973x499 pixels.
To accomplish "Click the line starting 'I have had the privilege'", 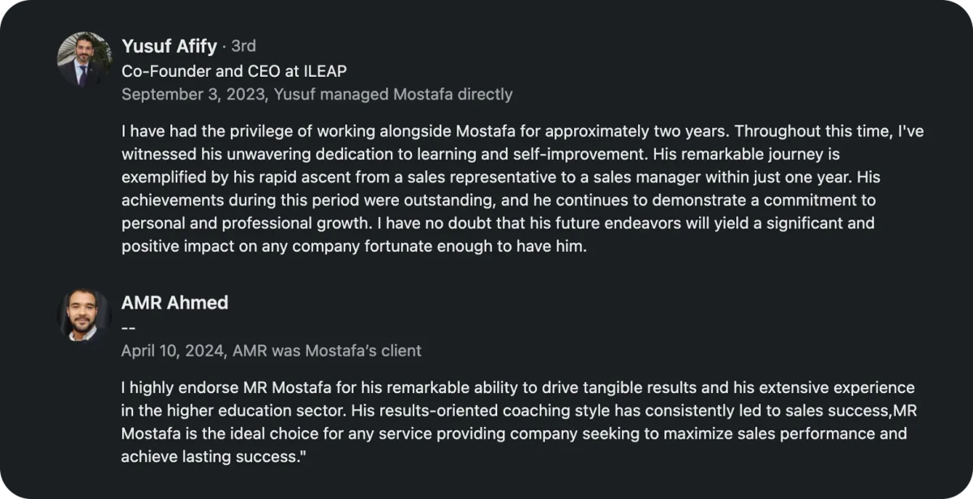I will click(523, 130).
